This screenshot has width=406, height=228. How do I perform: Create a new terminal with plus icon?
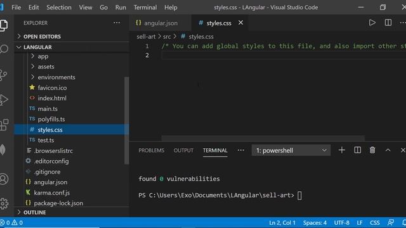(x=341, y=150)
